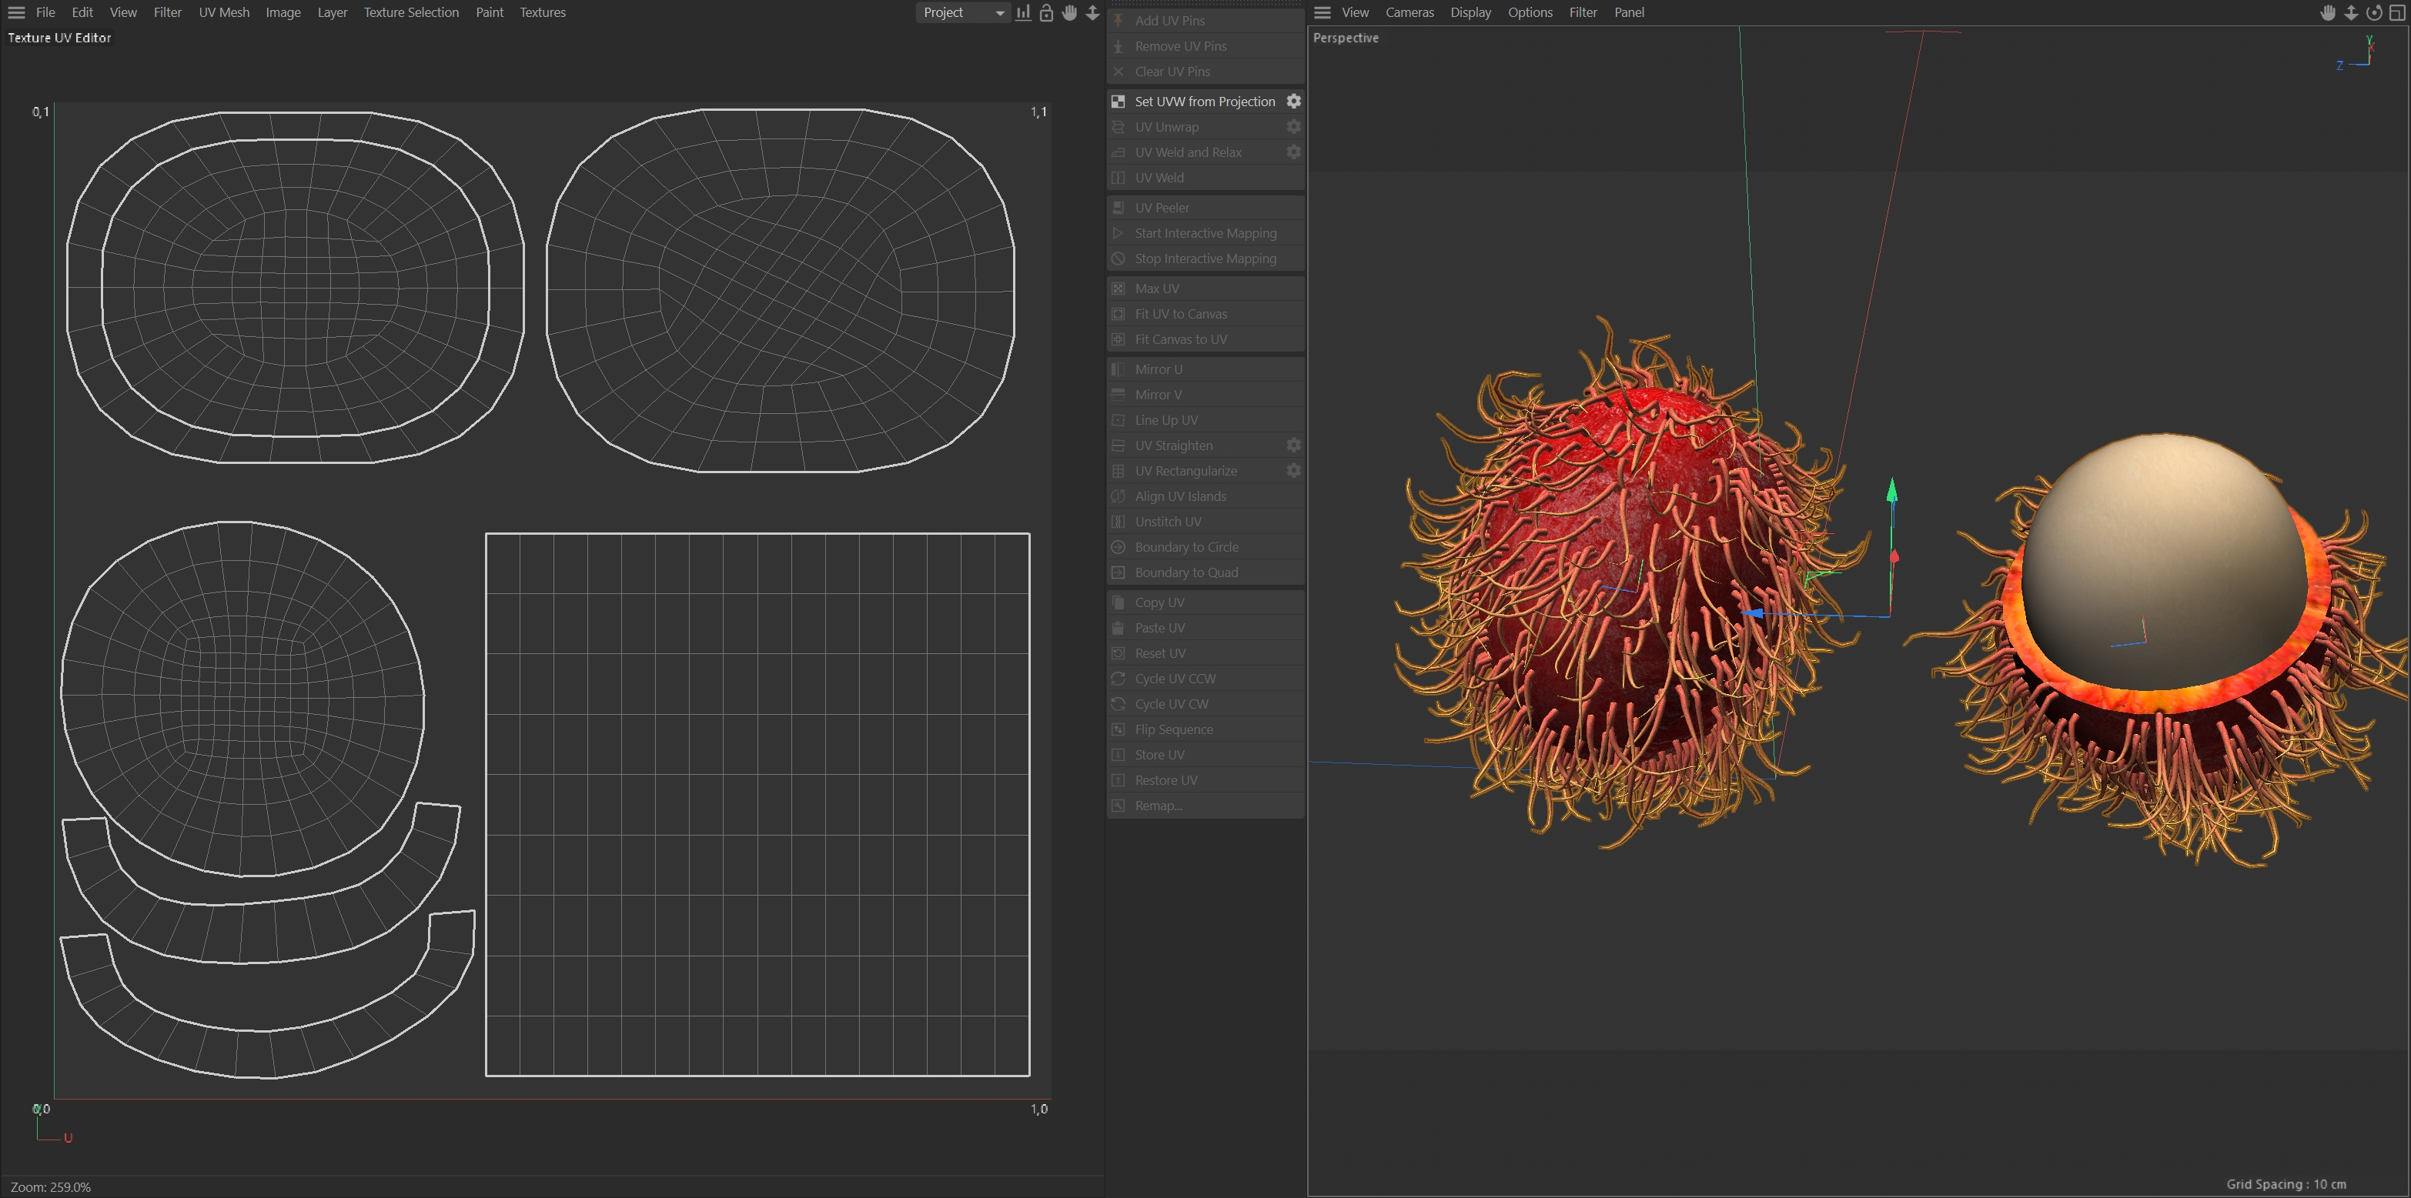The width and height of the screenshot is (2411, 1198).
Task: Toggle the padlock lock icon in the UV editor
Action: (x=1046, y=12)
